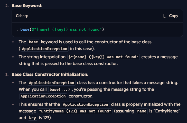Click the inline base code chip
The image size is (187, 123).
(x=33, y=42)
